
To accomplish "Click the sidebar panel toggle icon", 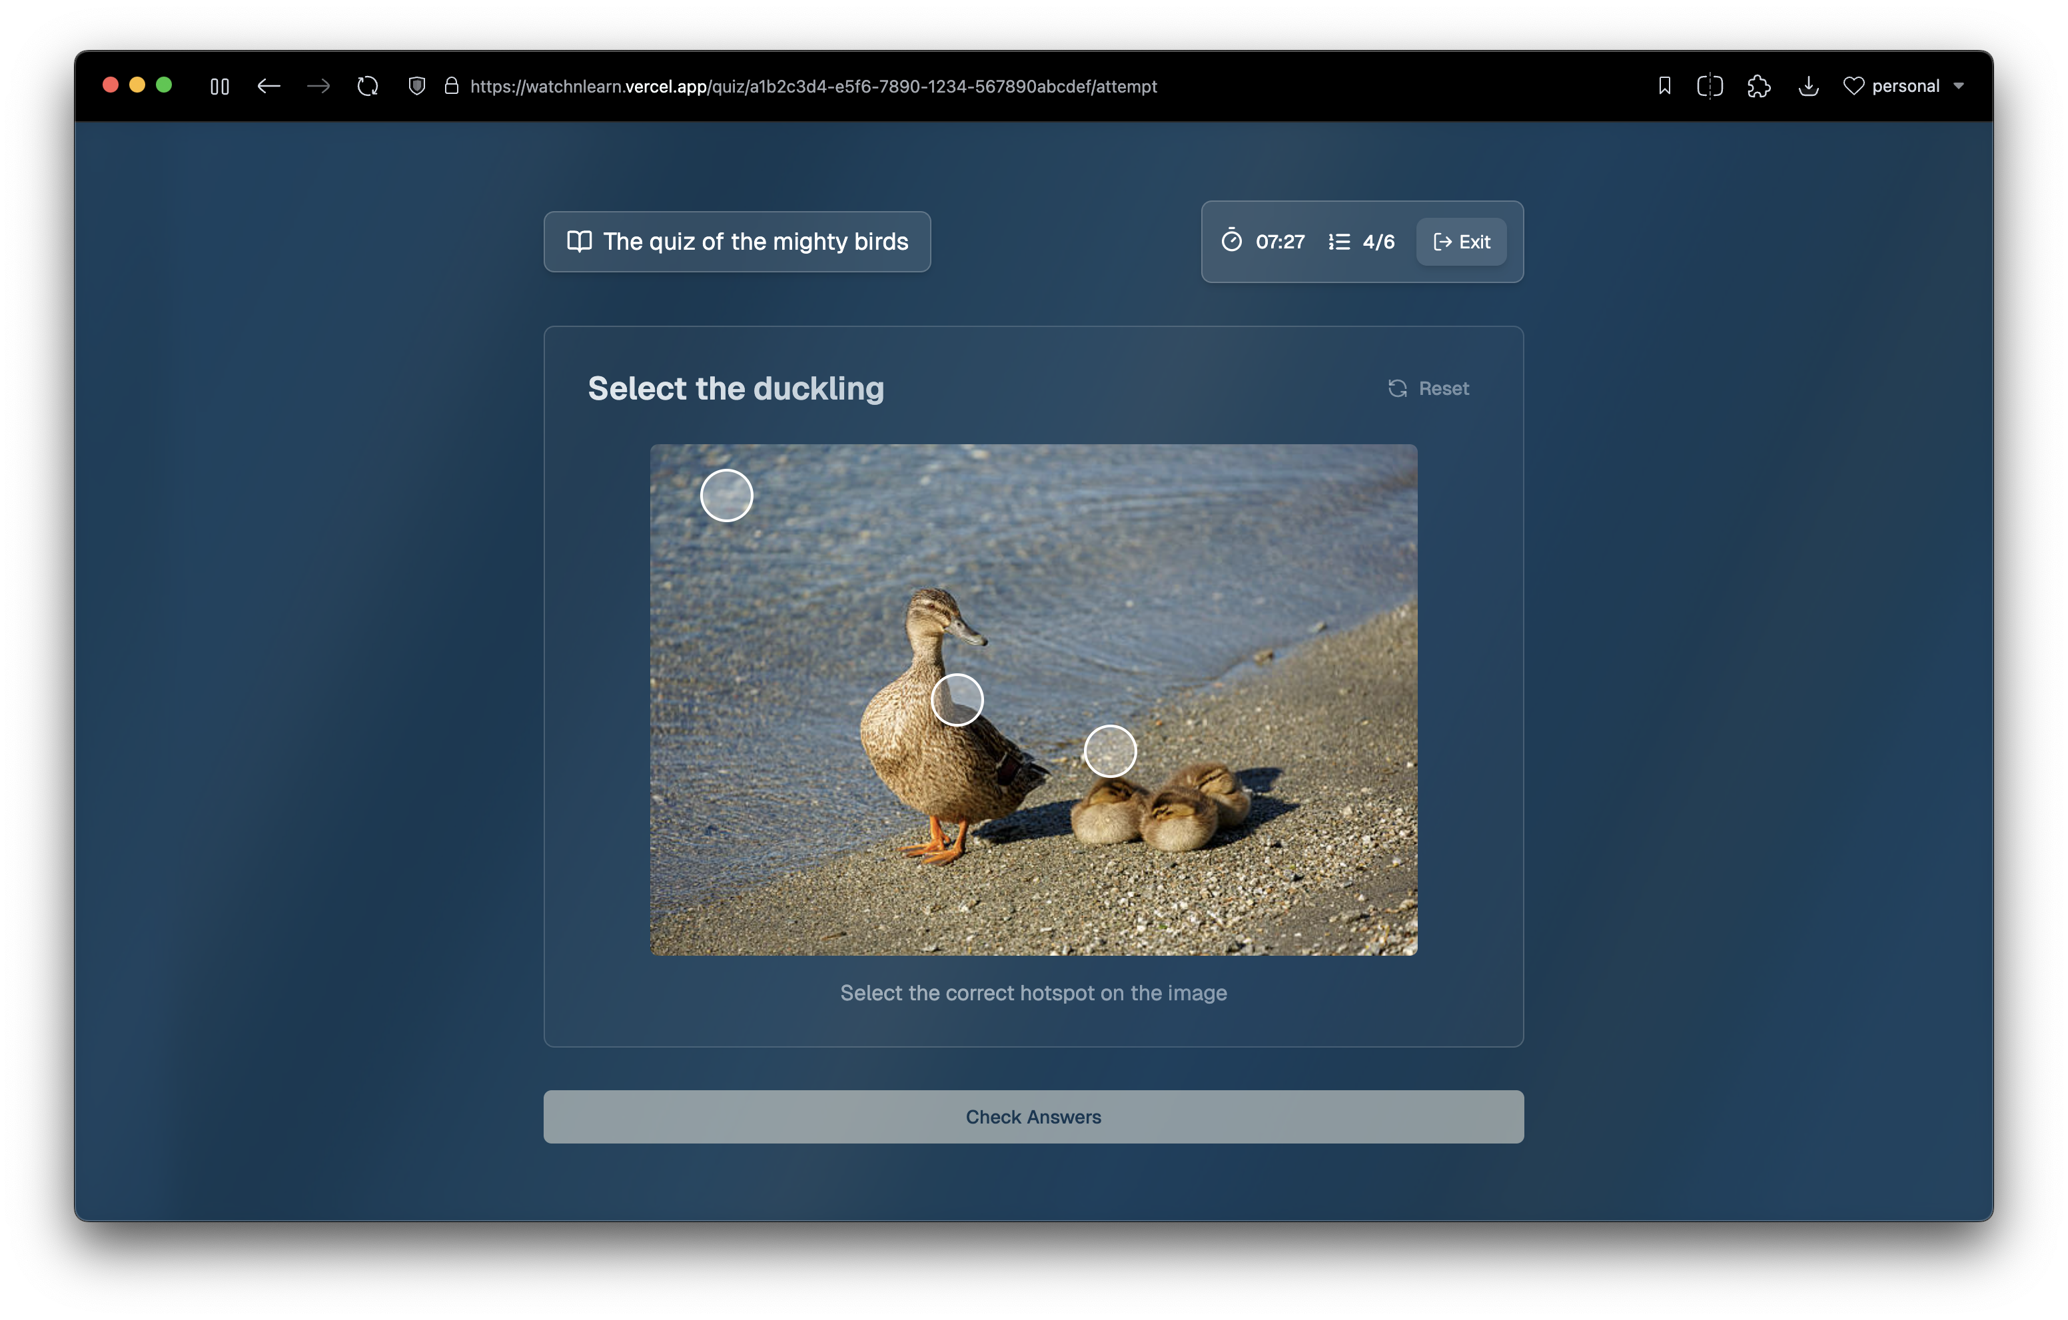I will (x=219, y=86).
